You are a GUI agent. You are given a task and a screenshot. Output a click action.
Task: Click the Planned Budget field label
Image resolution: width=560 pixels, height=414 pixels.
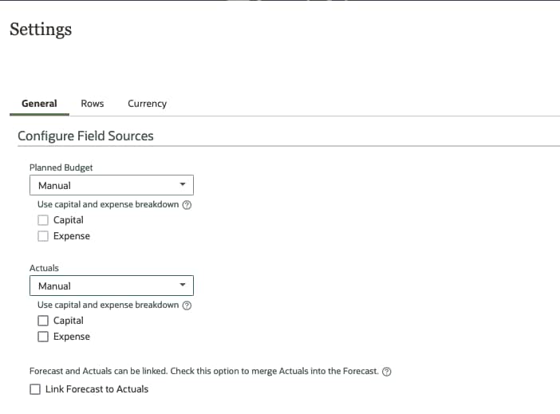(61, 168)
